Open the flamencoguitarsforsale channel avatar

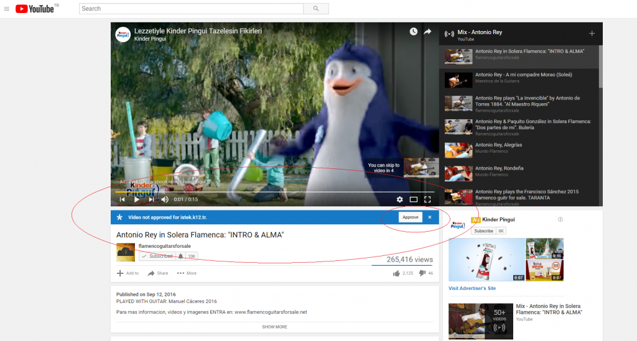[126, 252]
